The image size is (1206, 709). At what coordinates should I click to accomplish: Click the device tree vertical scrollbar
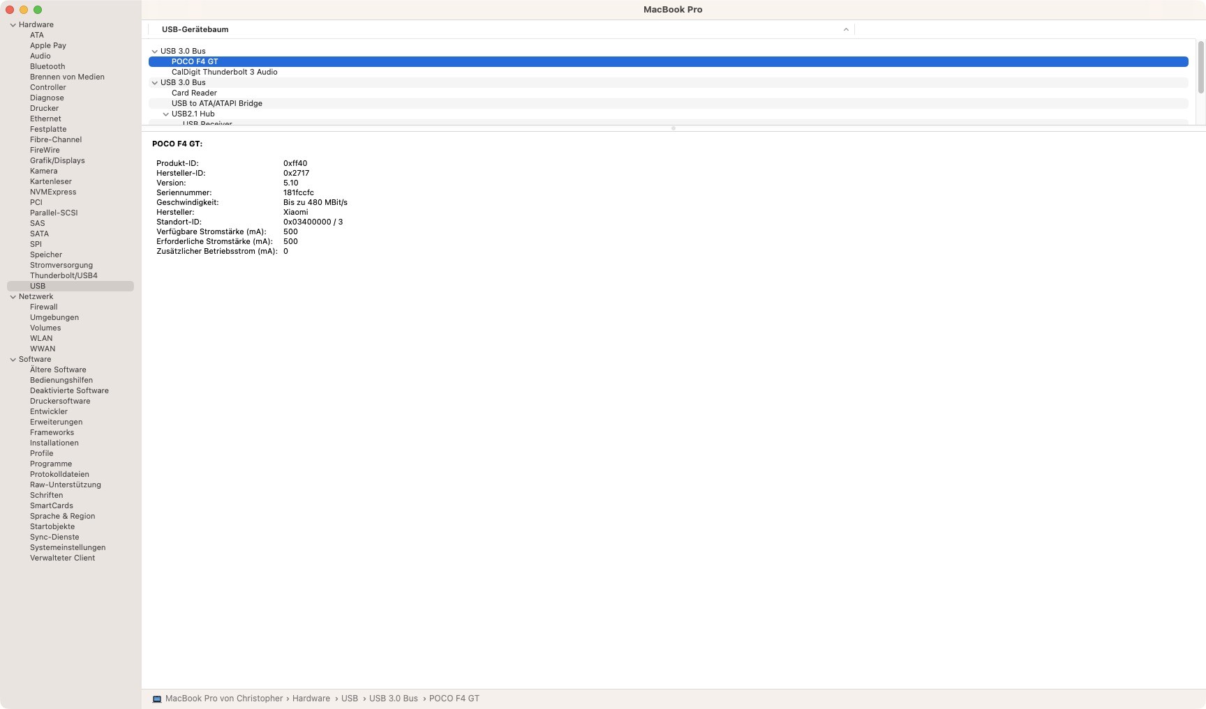(1200, 67)
